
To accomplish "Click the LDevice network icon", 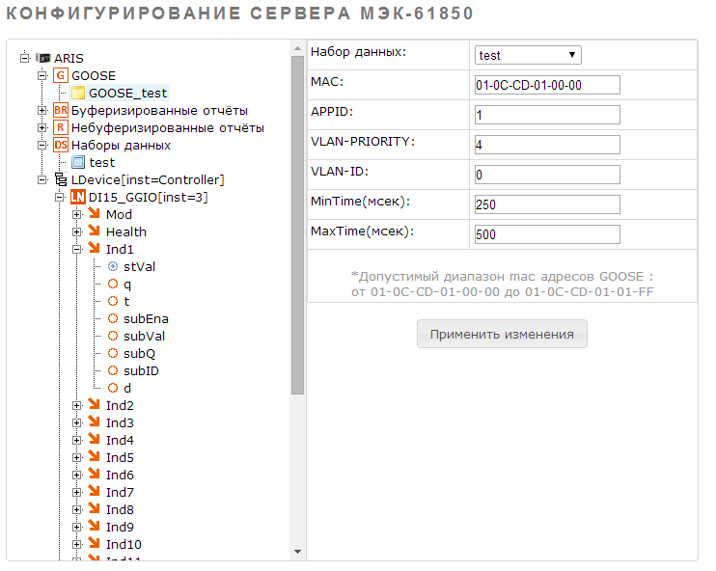I will pyautogui.click(x=61, y=180).
